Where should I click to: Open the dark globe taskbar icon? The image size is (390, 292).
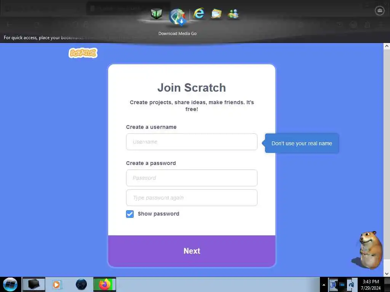82,284
